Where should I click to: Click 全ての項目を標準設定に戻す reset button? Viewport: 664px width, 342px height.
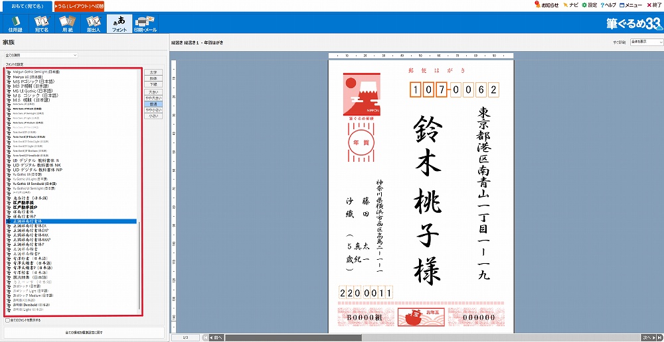[84, 333]
